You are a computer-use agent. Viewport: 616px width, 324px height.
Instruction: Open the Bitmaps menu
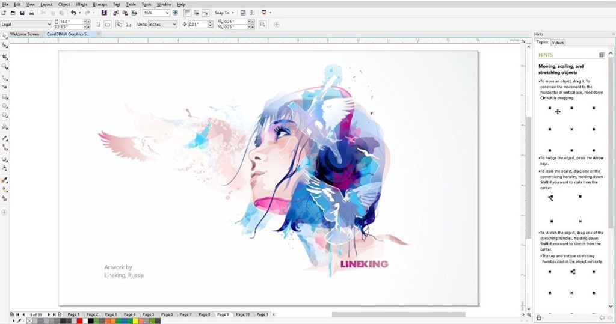tap(100, 4)
